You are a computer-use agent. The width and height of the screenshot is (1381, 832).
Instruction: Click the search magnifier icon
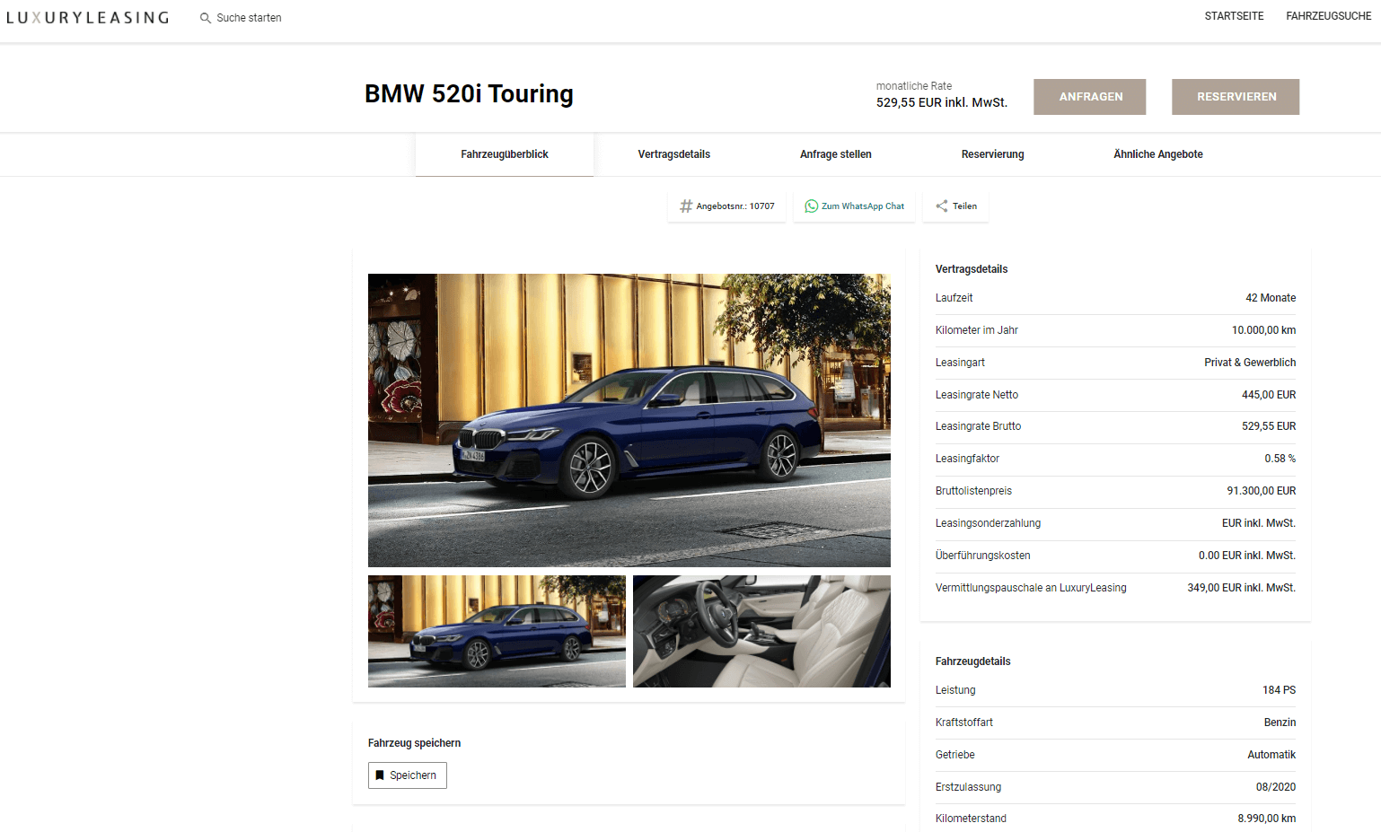[206, 18]
